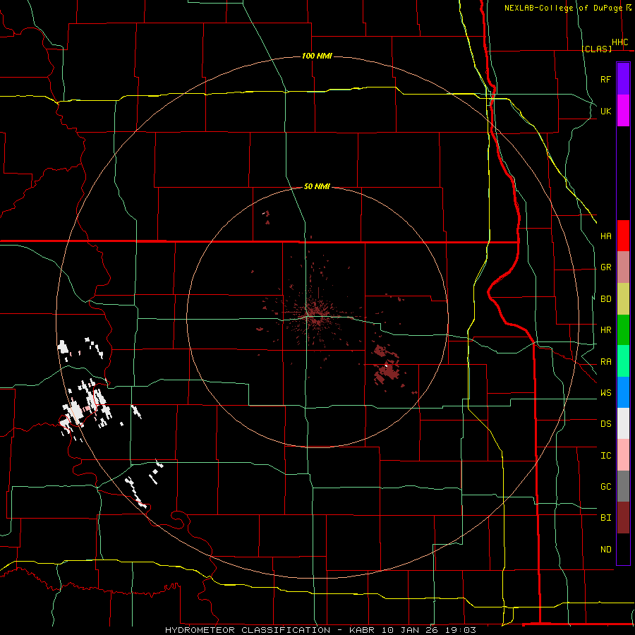Click the BI legend label
Image resolution: width=635 pixels, height=635 pixels.
click(605, 518)
